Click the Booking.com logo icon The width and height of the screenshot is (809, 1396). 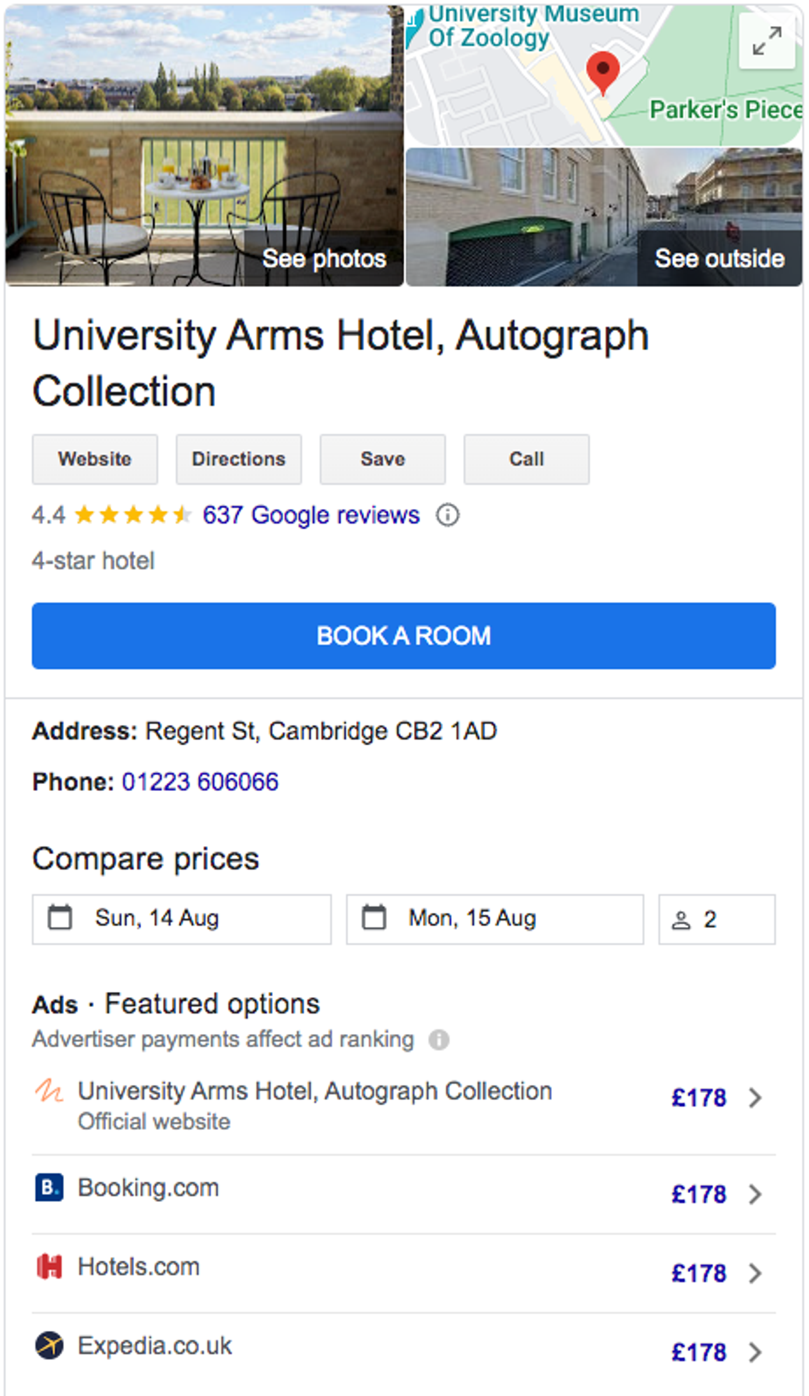49,1188
